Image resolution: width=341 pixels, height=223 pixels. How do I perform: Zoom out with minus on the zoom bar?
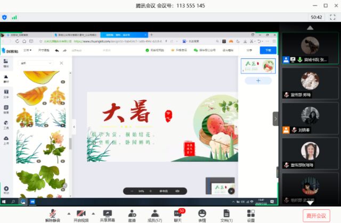[132, 191]
